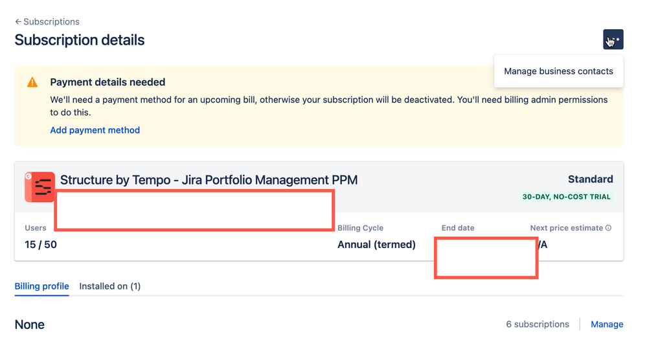647x340 pixels.
Task: Click the Next price estimate info icon
Action: click(x=608, y=228)
